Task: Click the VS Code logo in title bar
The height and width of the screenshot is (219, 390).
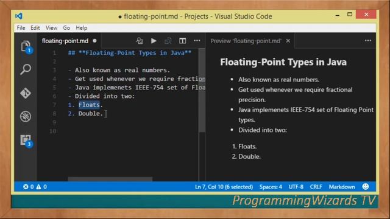Action: pyautogui.click(x=19, y=16)
